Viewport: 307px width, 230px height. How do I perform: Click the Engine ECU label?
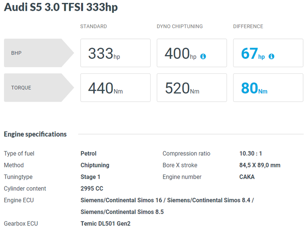[19, 200]
